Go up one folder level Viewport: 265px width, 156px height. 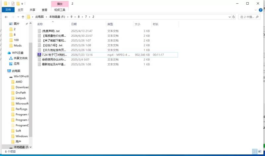pos(23,17)
